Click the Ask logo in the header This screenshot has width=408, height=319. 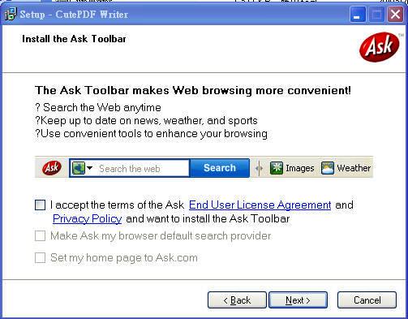pyautogui.click(x=380, y=47)
